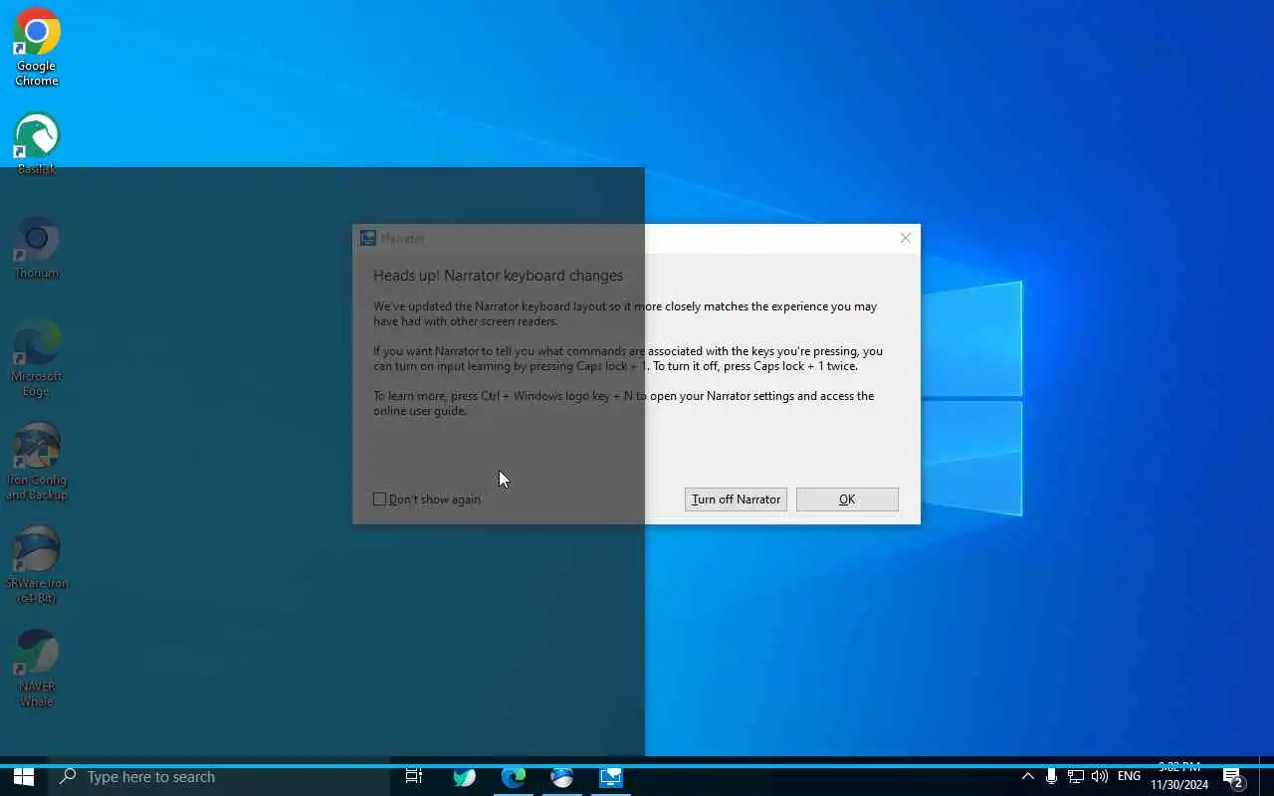Click the Turn off Narrator button
The image size is (1274, 796).
(736, 499)
